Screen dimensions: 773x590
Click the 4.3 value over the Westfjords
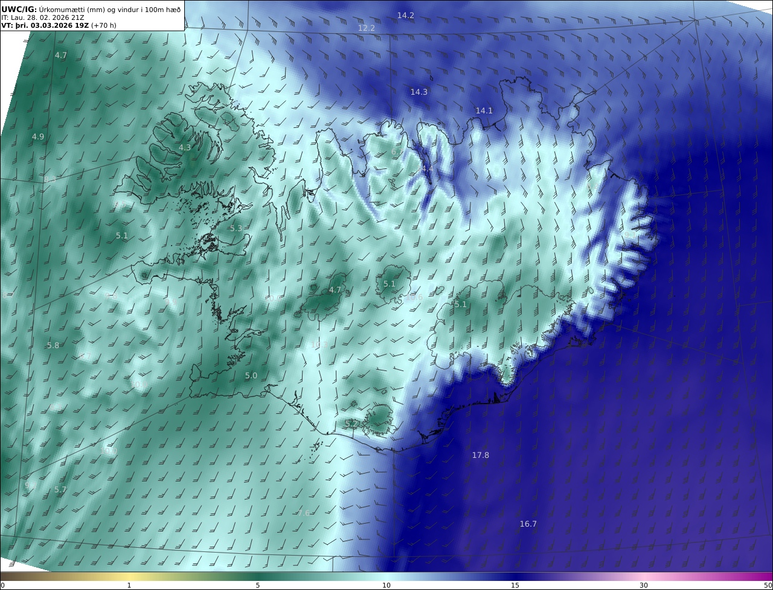[185, 147]
